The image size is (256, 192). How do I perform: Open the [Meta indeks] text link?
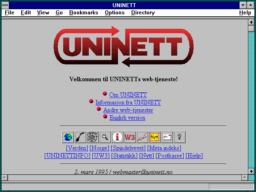(x=164, y=148)
